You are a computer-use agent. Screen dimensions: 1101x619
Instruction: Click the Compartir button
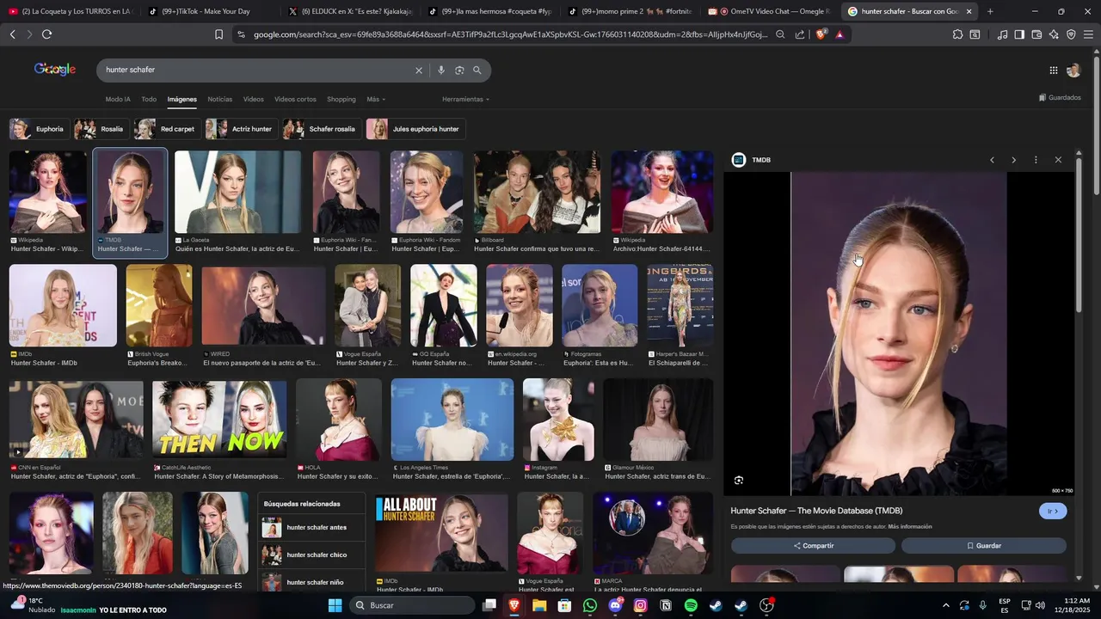pos(813,546)
